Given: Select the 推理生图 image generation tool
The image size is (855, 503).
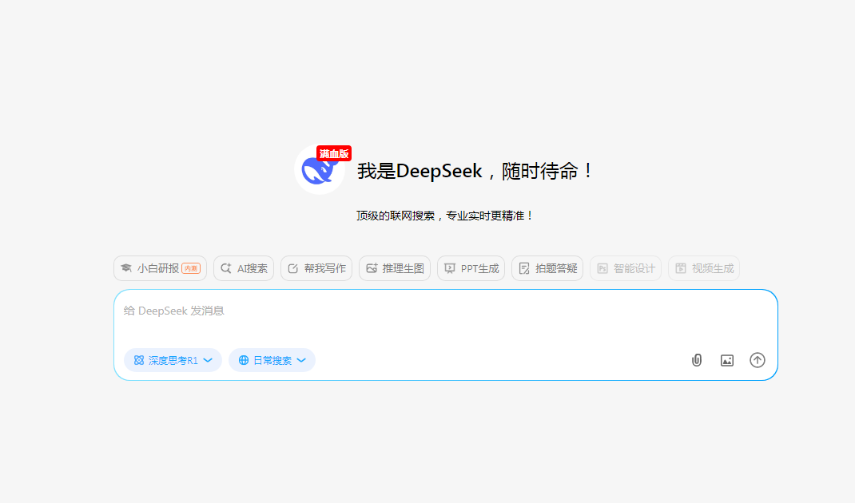Looking at the screenshot, I should (394, 268).
